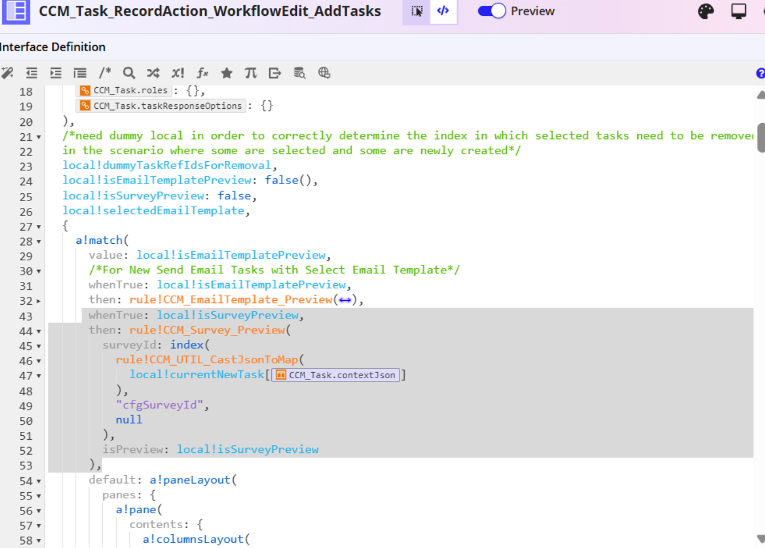Image resolution: width=765 pixels, height=548 pixels.
Task: Click rule!CCM_UTIL_CastJsonToMap in code
Action: pos(207,359)
